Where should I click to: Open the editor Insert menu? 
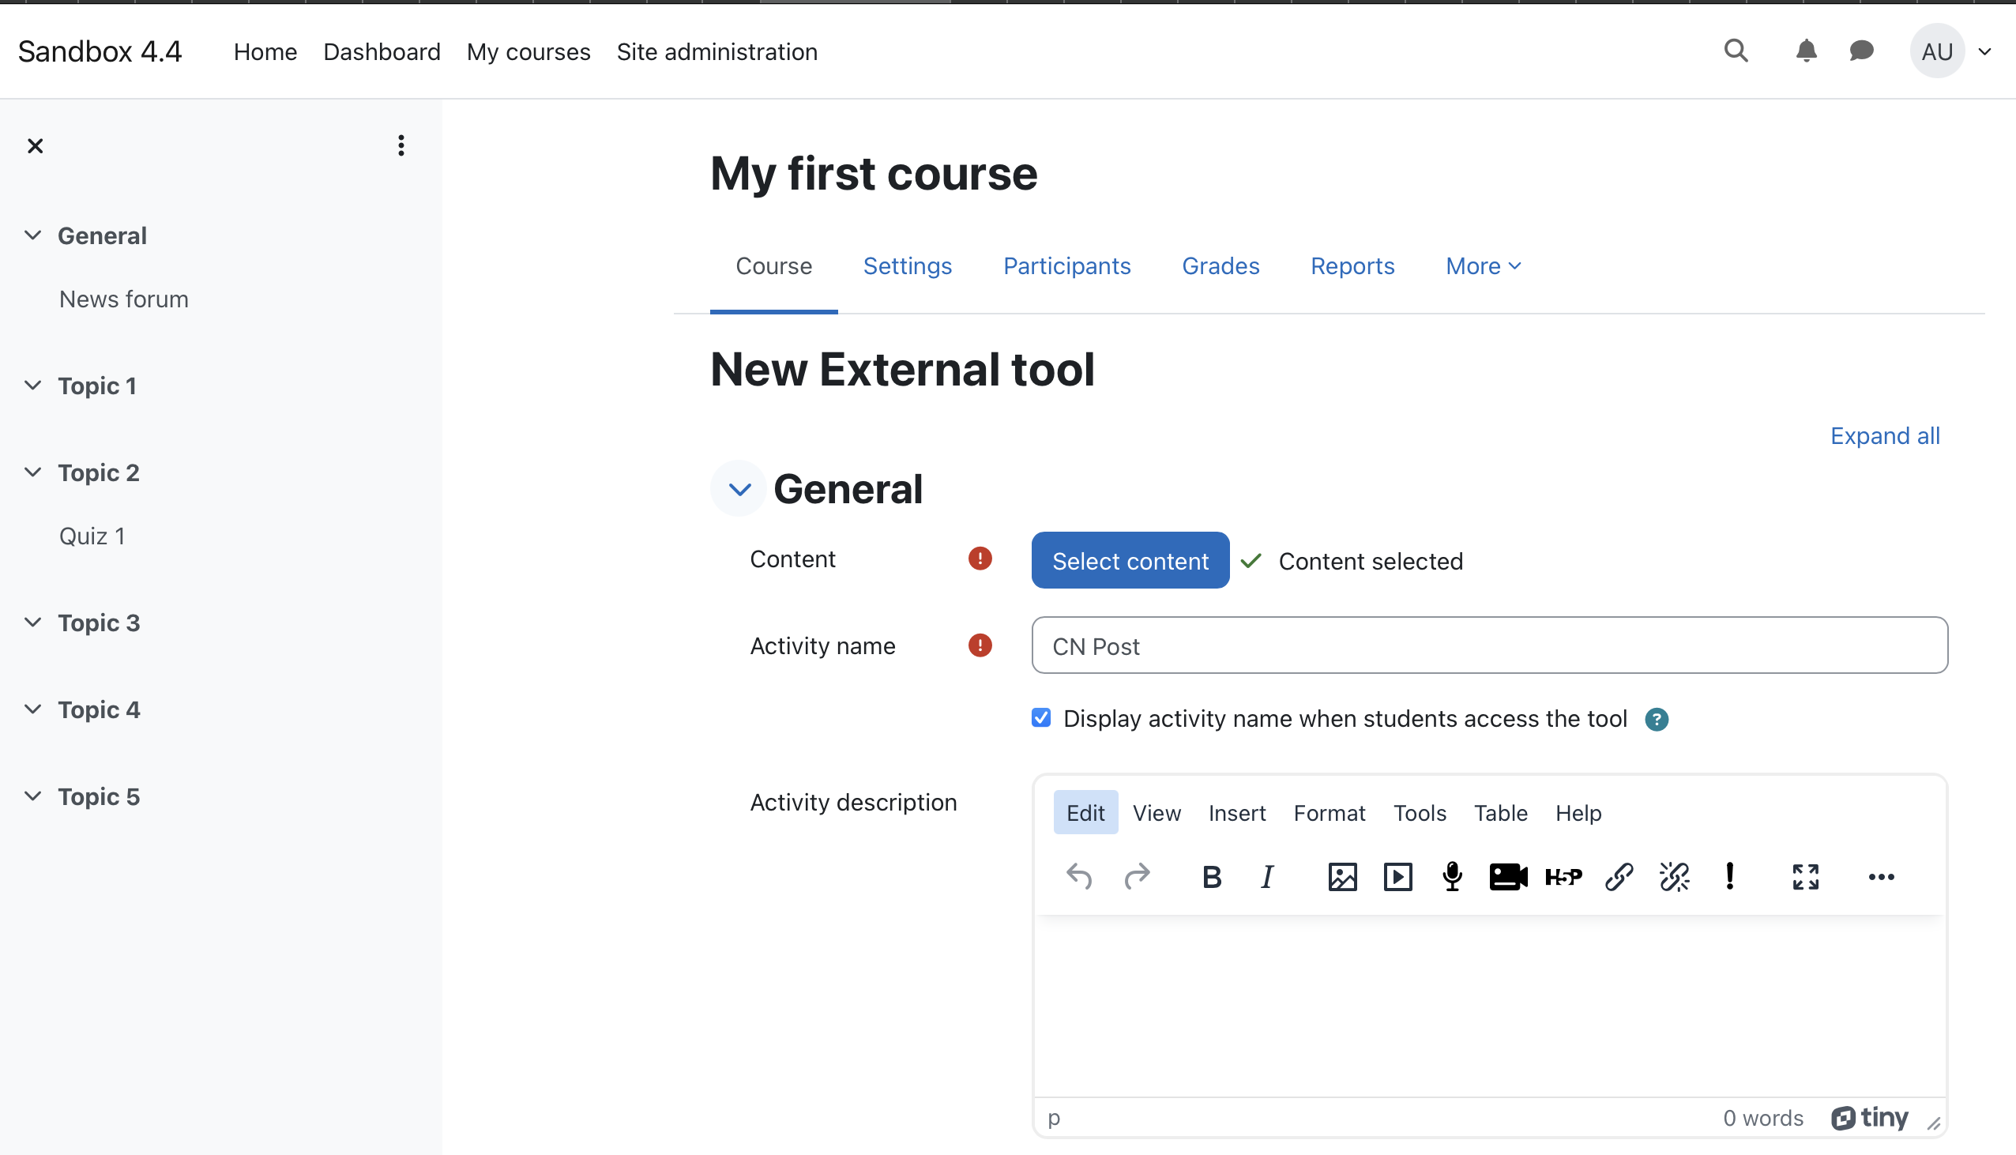pos(1236,812)
